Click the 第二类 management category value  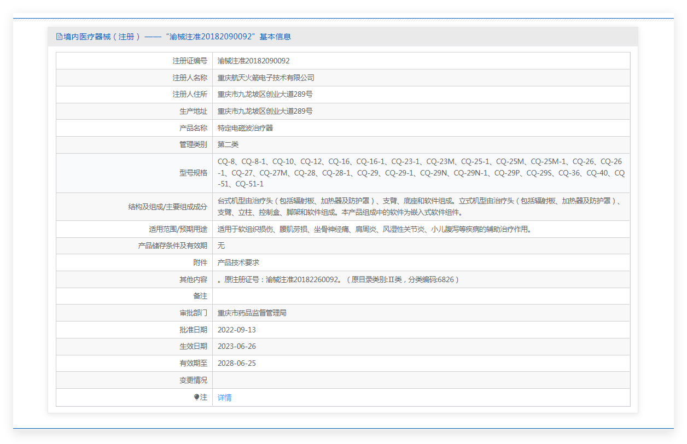click(228, 144)
